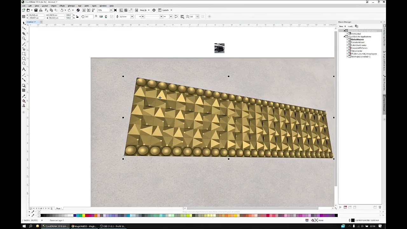Select the Artistic Media tool
The image size is (407, 229).
point(24,49)
